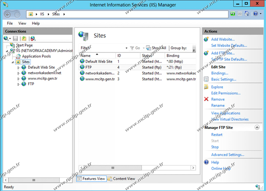Sort sites by the Binding column header
The height and width of the screenshot is (191, 266).
point(180,56)
